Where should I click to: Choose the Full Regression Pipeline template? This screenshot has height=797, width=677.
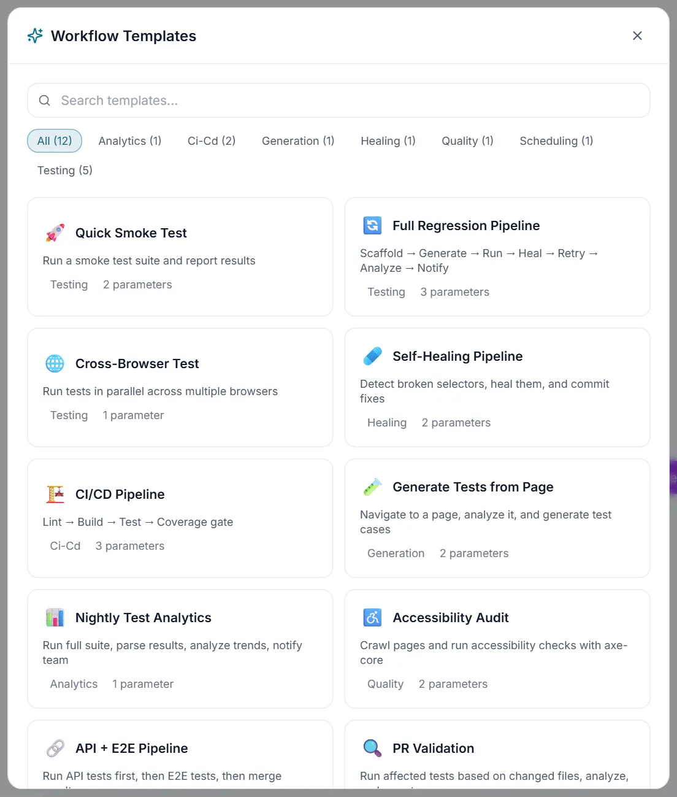[x=497, y=257]
